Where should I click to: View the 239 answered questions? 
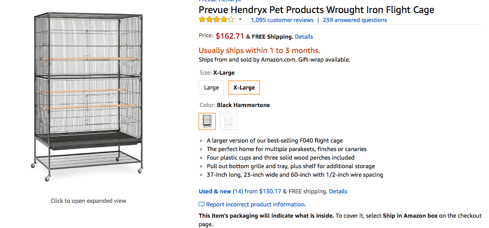[x=355, y=20]
